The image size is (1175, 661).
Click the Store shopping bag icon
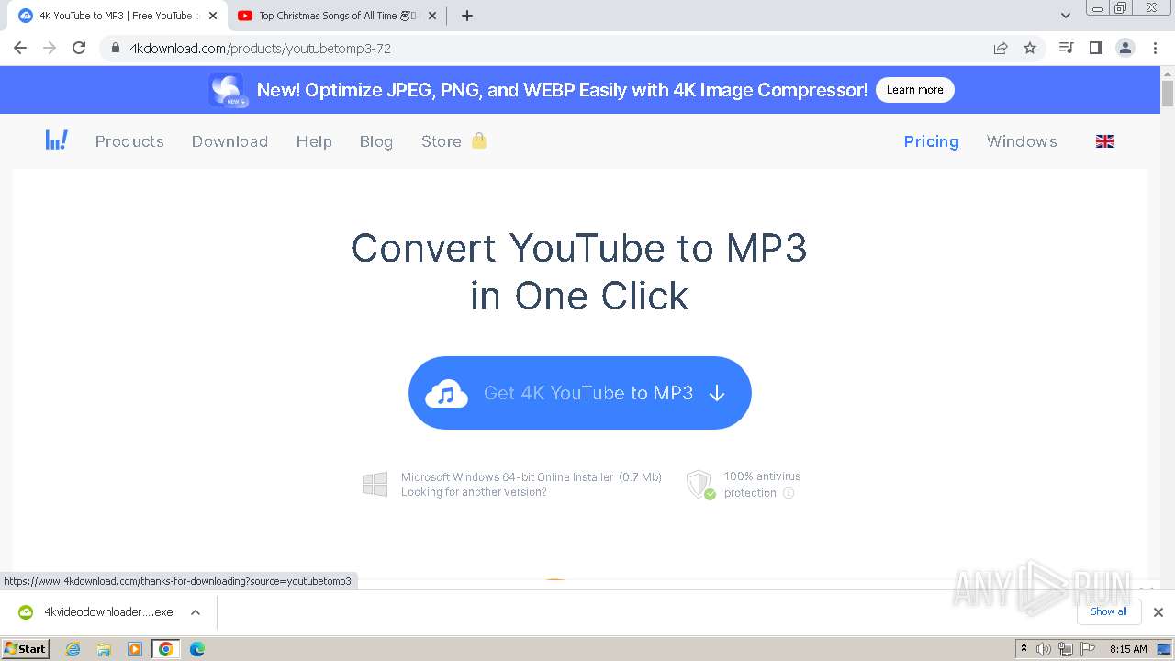point(479,140)
